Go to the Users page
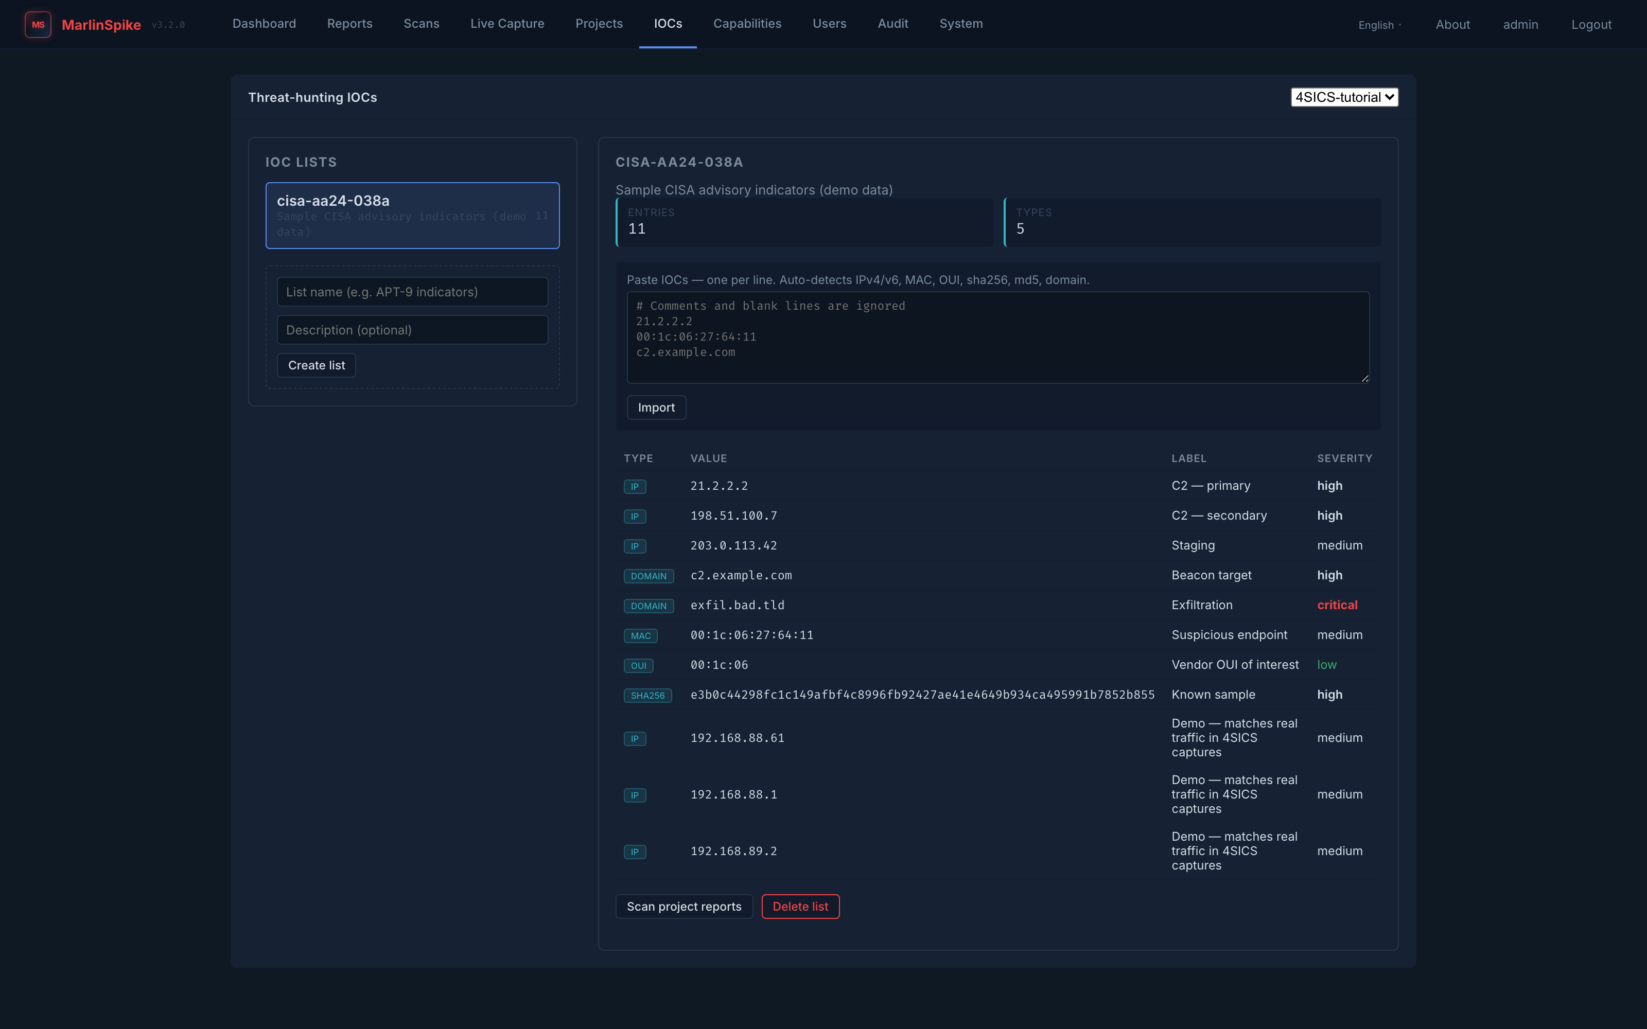 [x=829, y=24]
